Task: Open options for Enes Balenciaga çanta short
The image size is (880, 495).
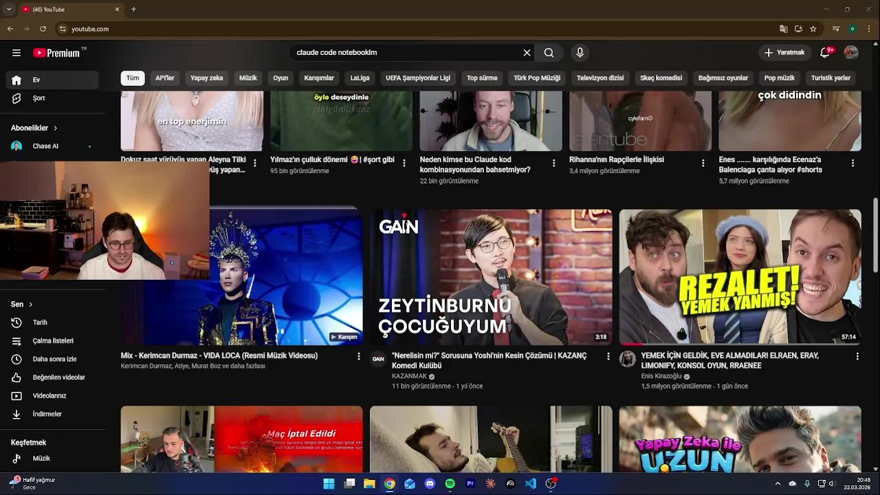Action: [852, 164]
